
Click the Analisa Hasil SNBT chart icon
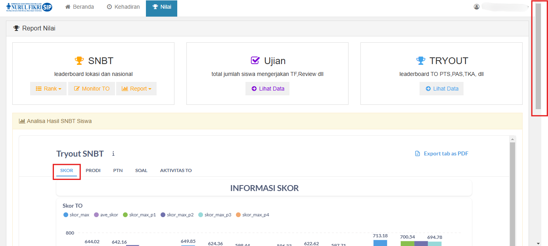(x=22, y=121)
